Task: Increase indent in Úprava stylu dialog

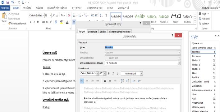Action: point(139,81)
